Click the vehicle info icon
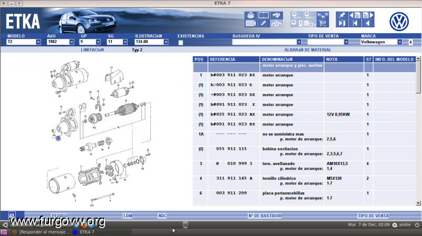The width and height of the screenshot is (422, 236). tap(276, 23)
